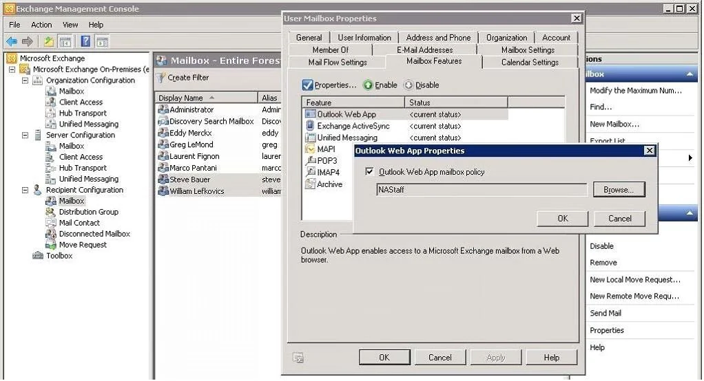Collapse the upper Actions pane section arrow
Screen dimensions: 704x381
[690, 74]
